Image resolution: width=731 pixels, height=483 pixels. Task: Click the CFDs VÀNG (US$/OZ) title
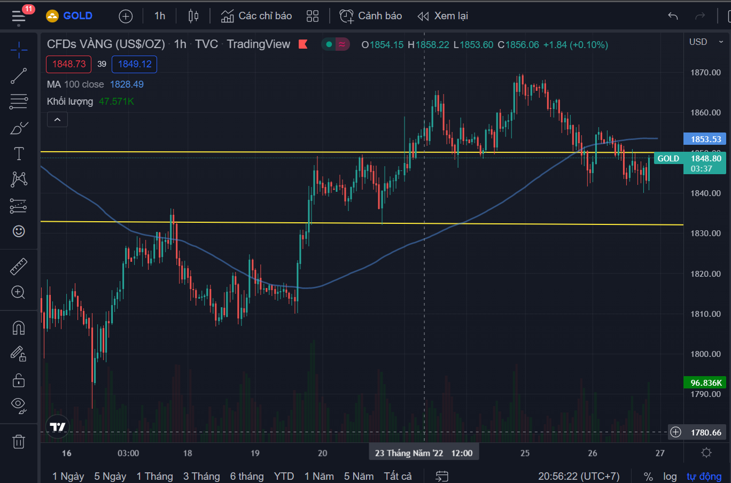coord(106,44)
